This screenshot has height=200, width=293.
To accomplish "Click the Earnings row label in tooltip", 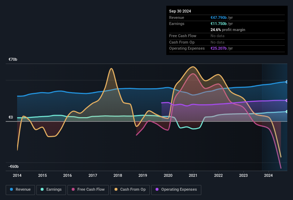I will (x=177, y=24).
